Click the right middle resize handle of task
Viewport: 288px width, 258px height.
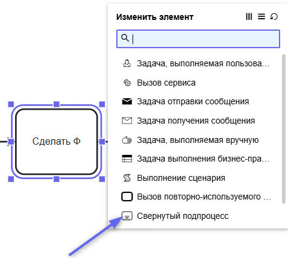click(x=102, y=142)
